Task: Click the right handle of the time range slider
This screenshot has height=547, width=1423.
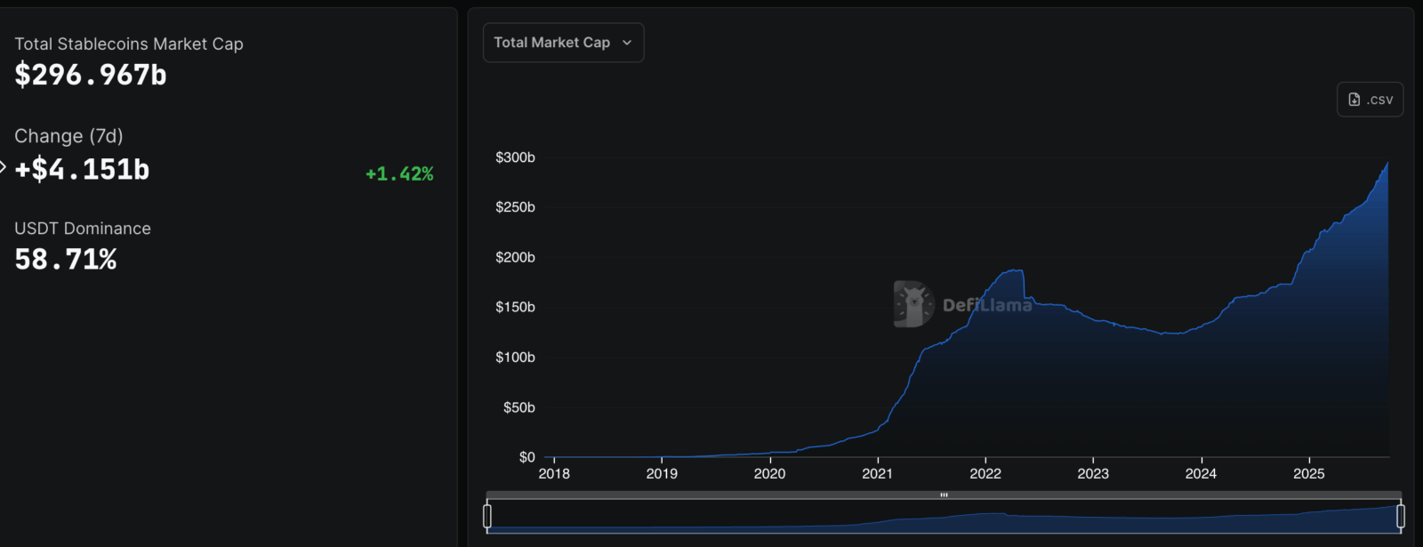Action: click(1401, 516)
